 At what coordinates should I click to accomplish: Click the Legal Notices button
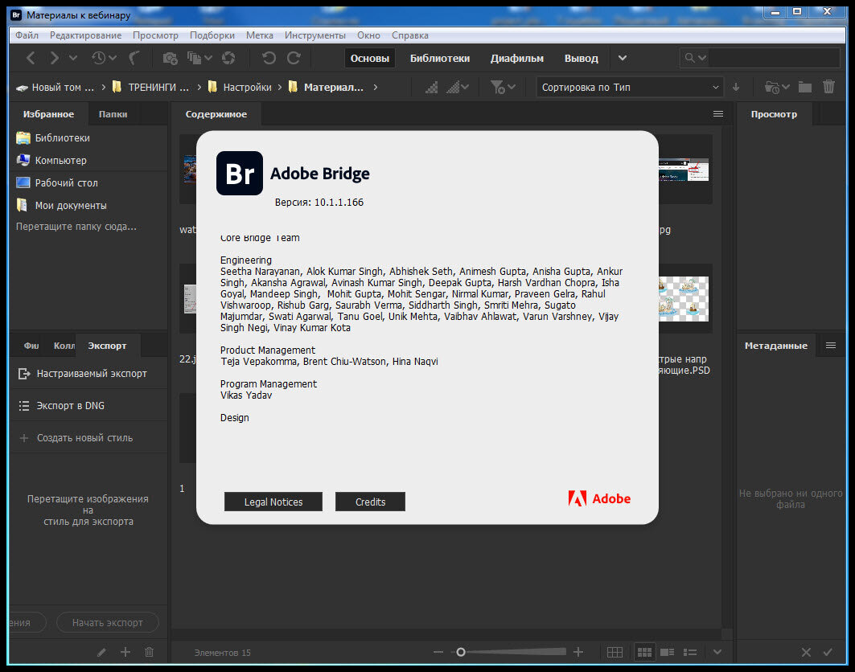pyautogui.click(x=273, y=502)
